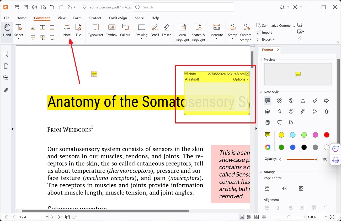
Task: Click the Print icon in the title bar
Action: [34, 7]
